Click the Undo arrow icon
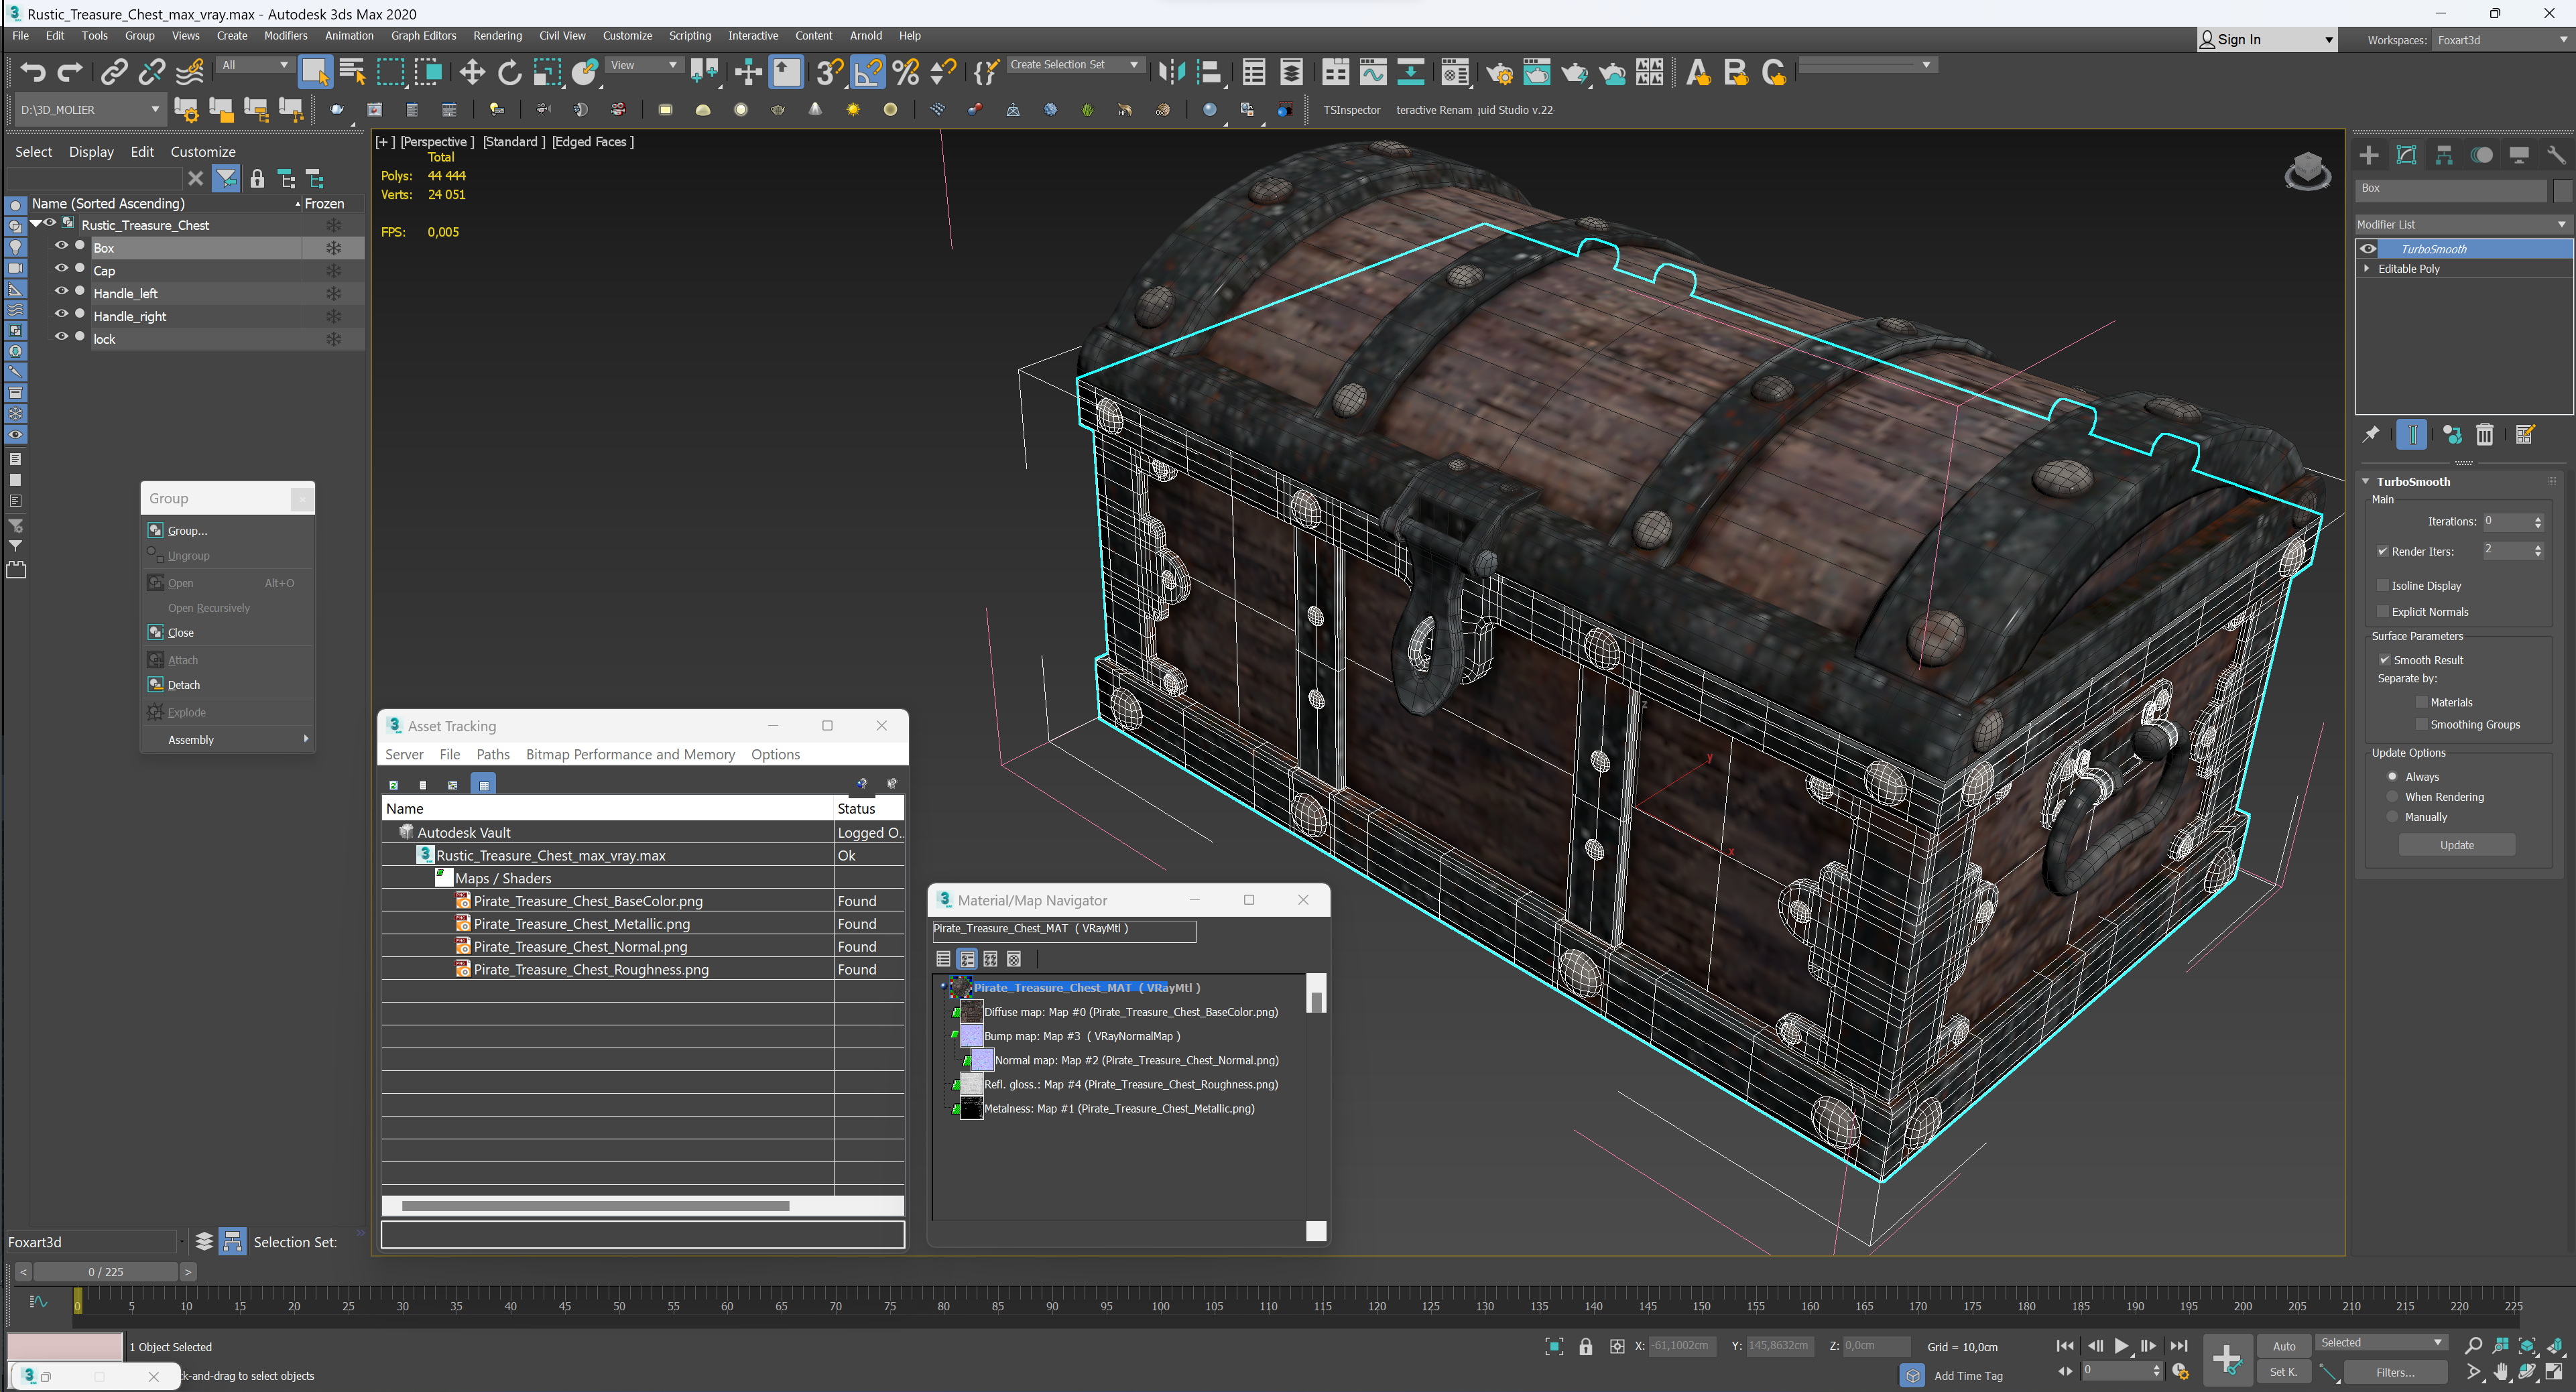 [x=33, y=72]
